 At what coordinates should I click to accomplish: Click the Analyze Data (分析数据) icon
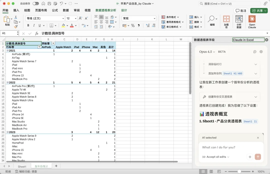coord(239,22)
